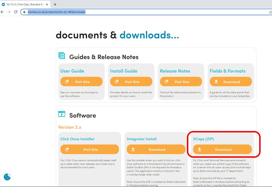Download the Fields & Formats guide
The height and width of the screenshot is (187, 272).
231,82
